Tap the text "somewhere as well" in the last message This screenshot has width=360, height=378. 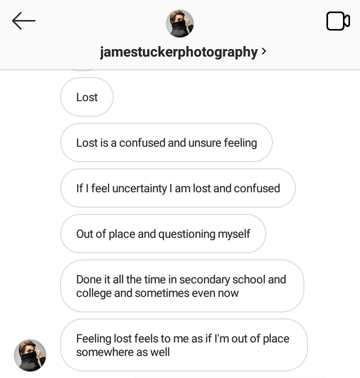123,352
